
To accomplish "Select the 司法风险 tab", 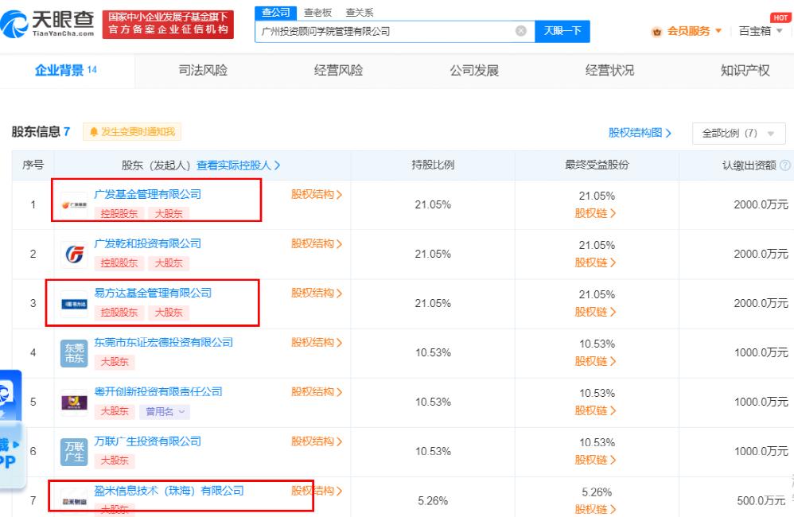I will (x=203, y=70).
